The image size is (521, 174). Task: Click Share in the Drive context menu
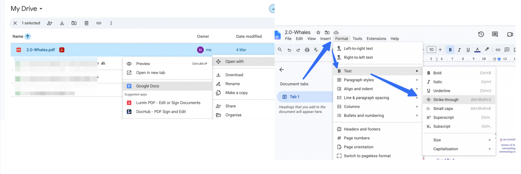243,106
